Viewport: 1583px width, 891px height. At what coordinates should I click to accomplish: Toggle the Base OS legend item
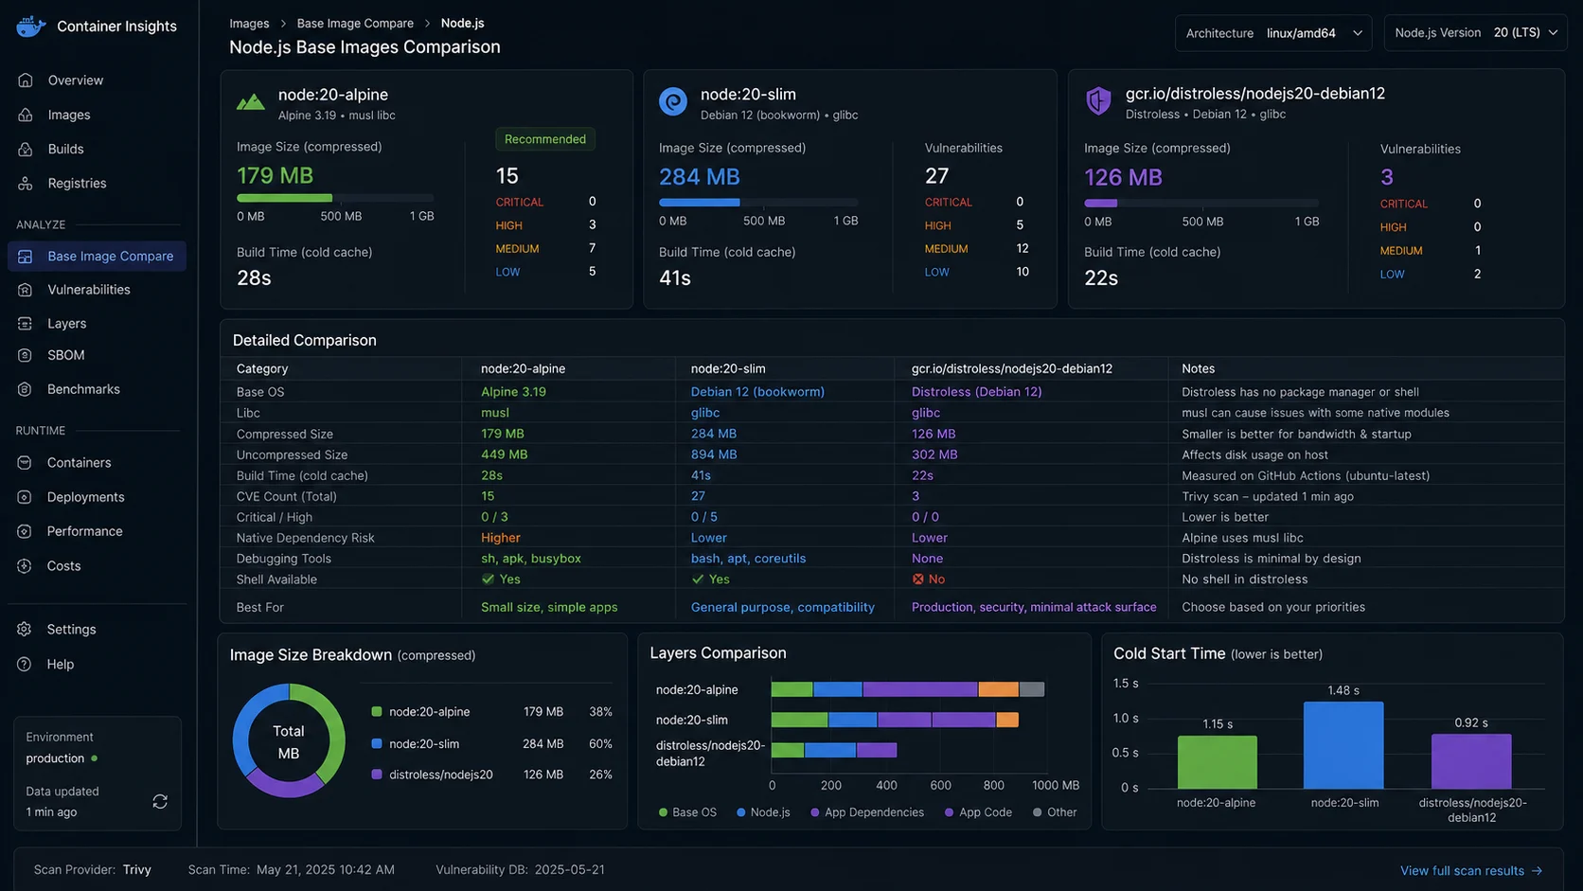[687, 812]
